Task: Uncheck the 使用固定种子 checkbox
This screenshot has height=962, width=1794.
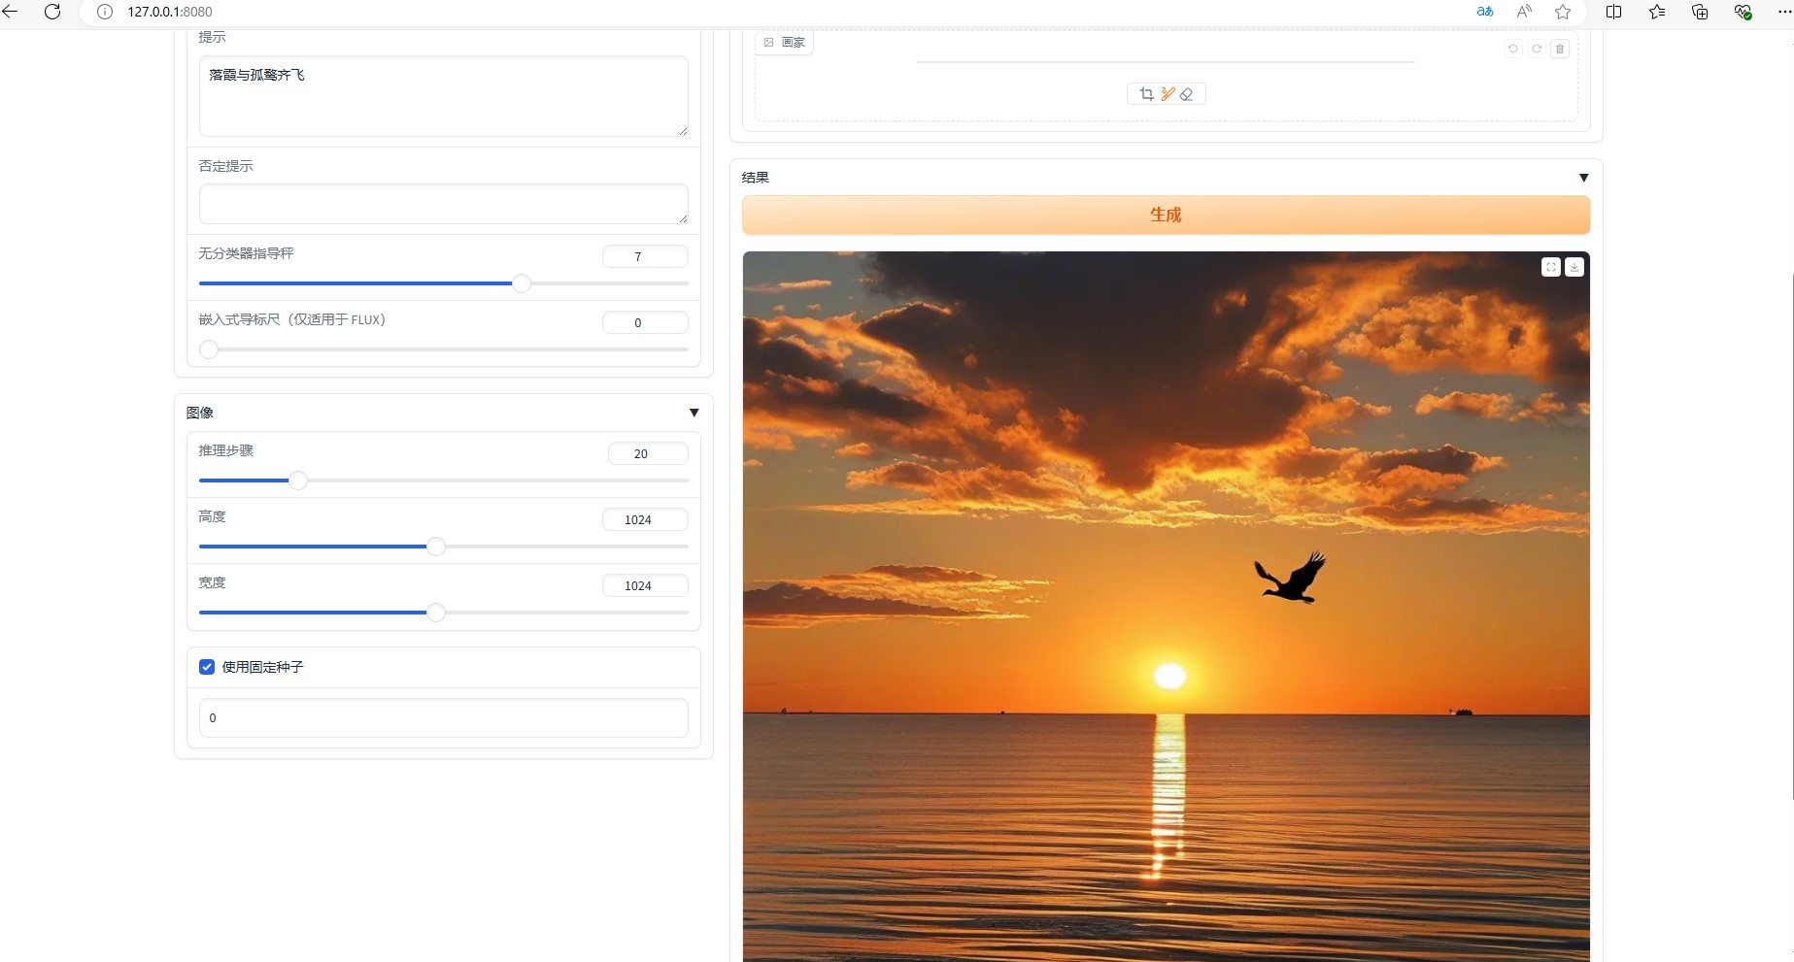Action: click(207, 667)
